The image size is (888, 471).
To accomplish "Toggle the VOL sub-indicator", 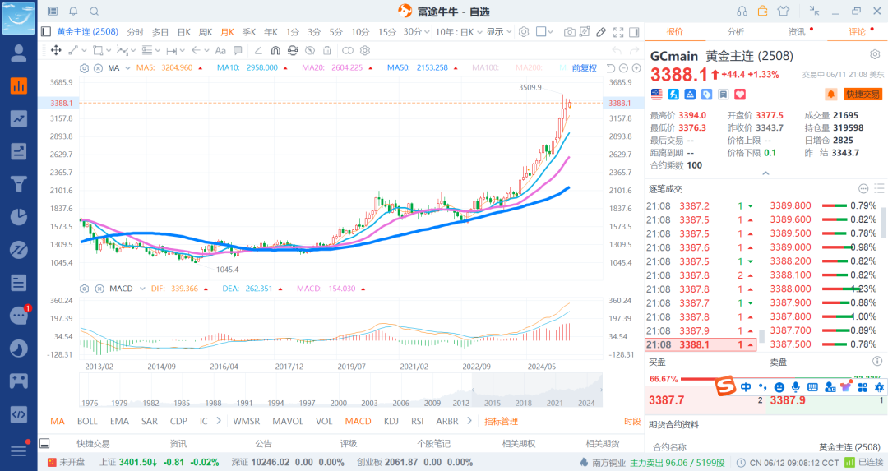I will pos(324,421).
